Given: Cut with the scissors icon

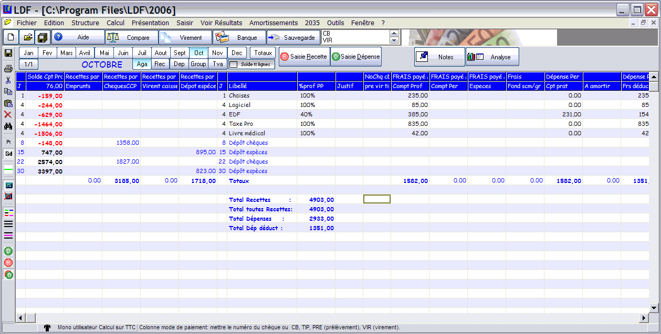Looking at the screenshot, I should pyautogui.click(x=8, y=80).
